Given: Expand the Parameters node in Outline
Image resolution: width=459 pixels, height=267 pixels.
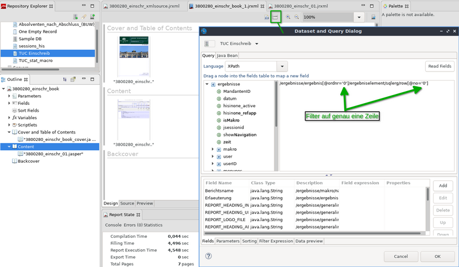Looking at the screenshot, I should tap(9, 96).
